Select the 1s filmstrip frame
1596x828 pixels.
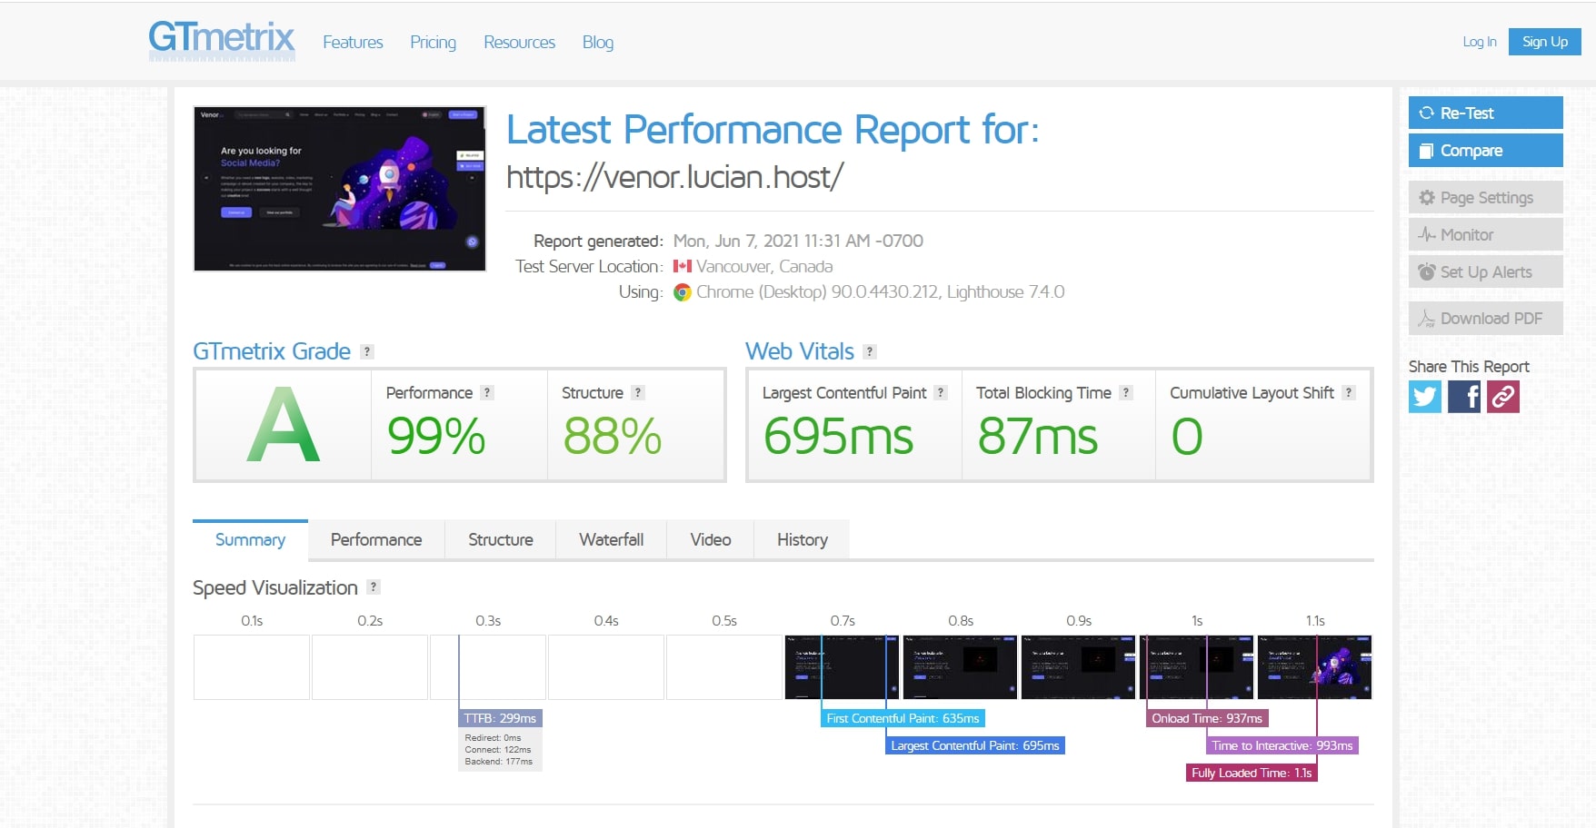coord(1196,667)
